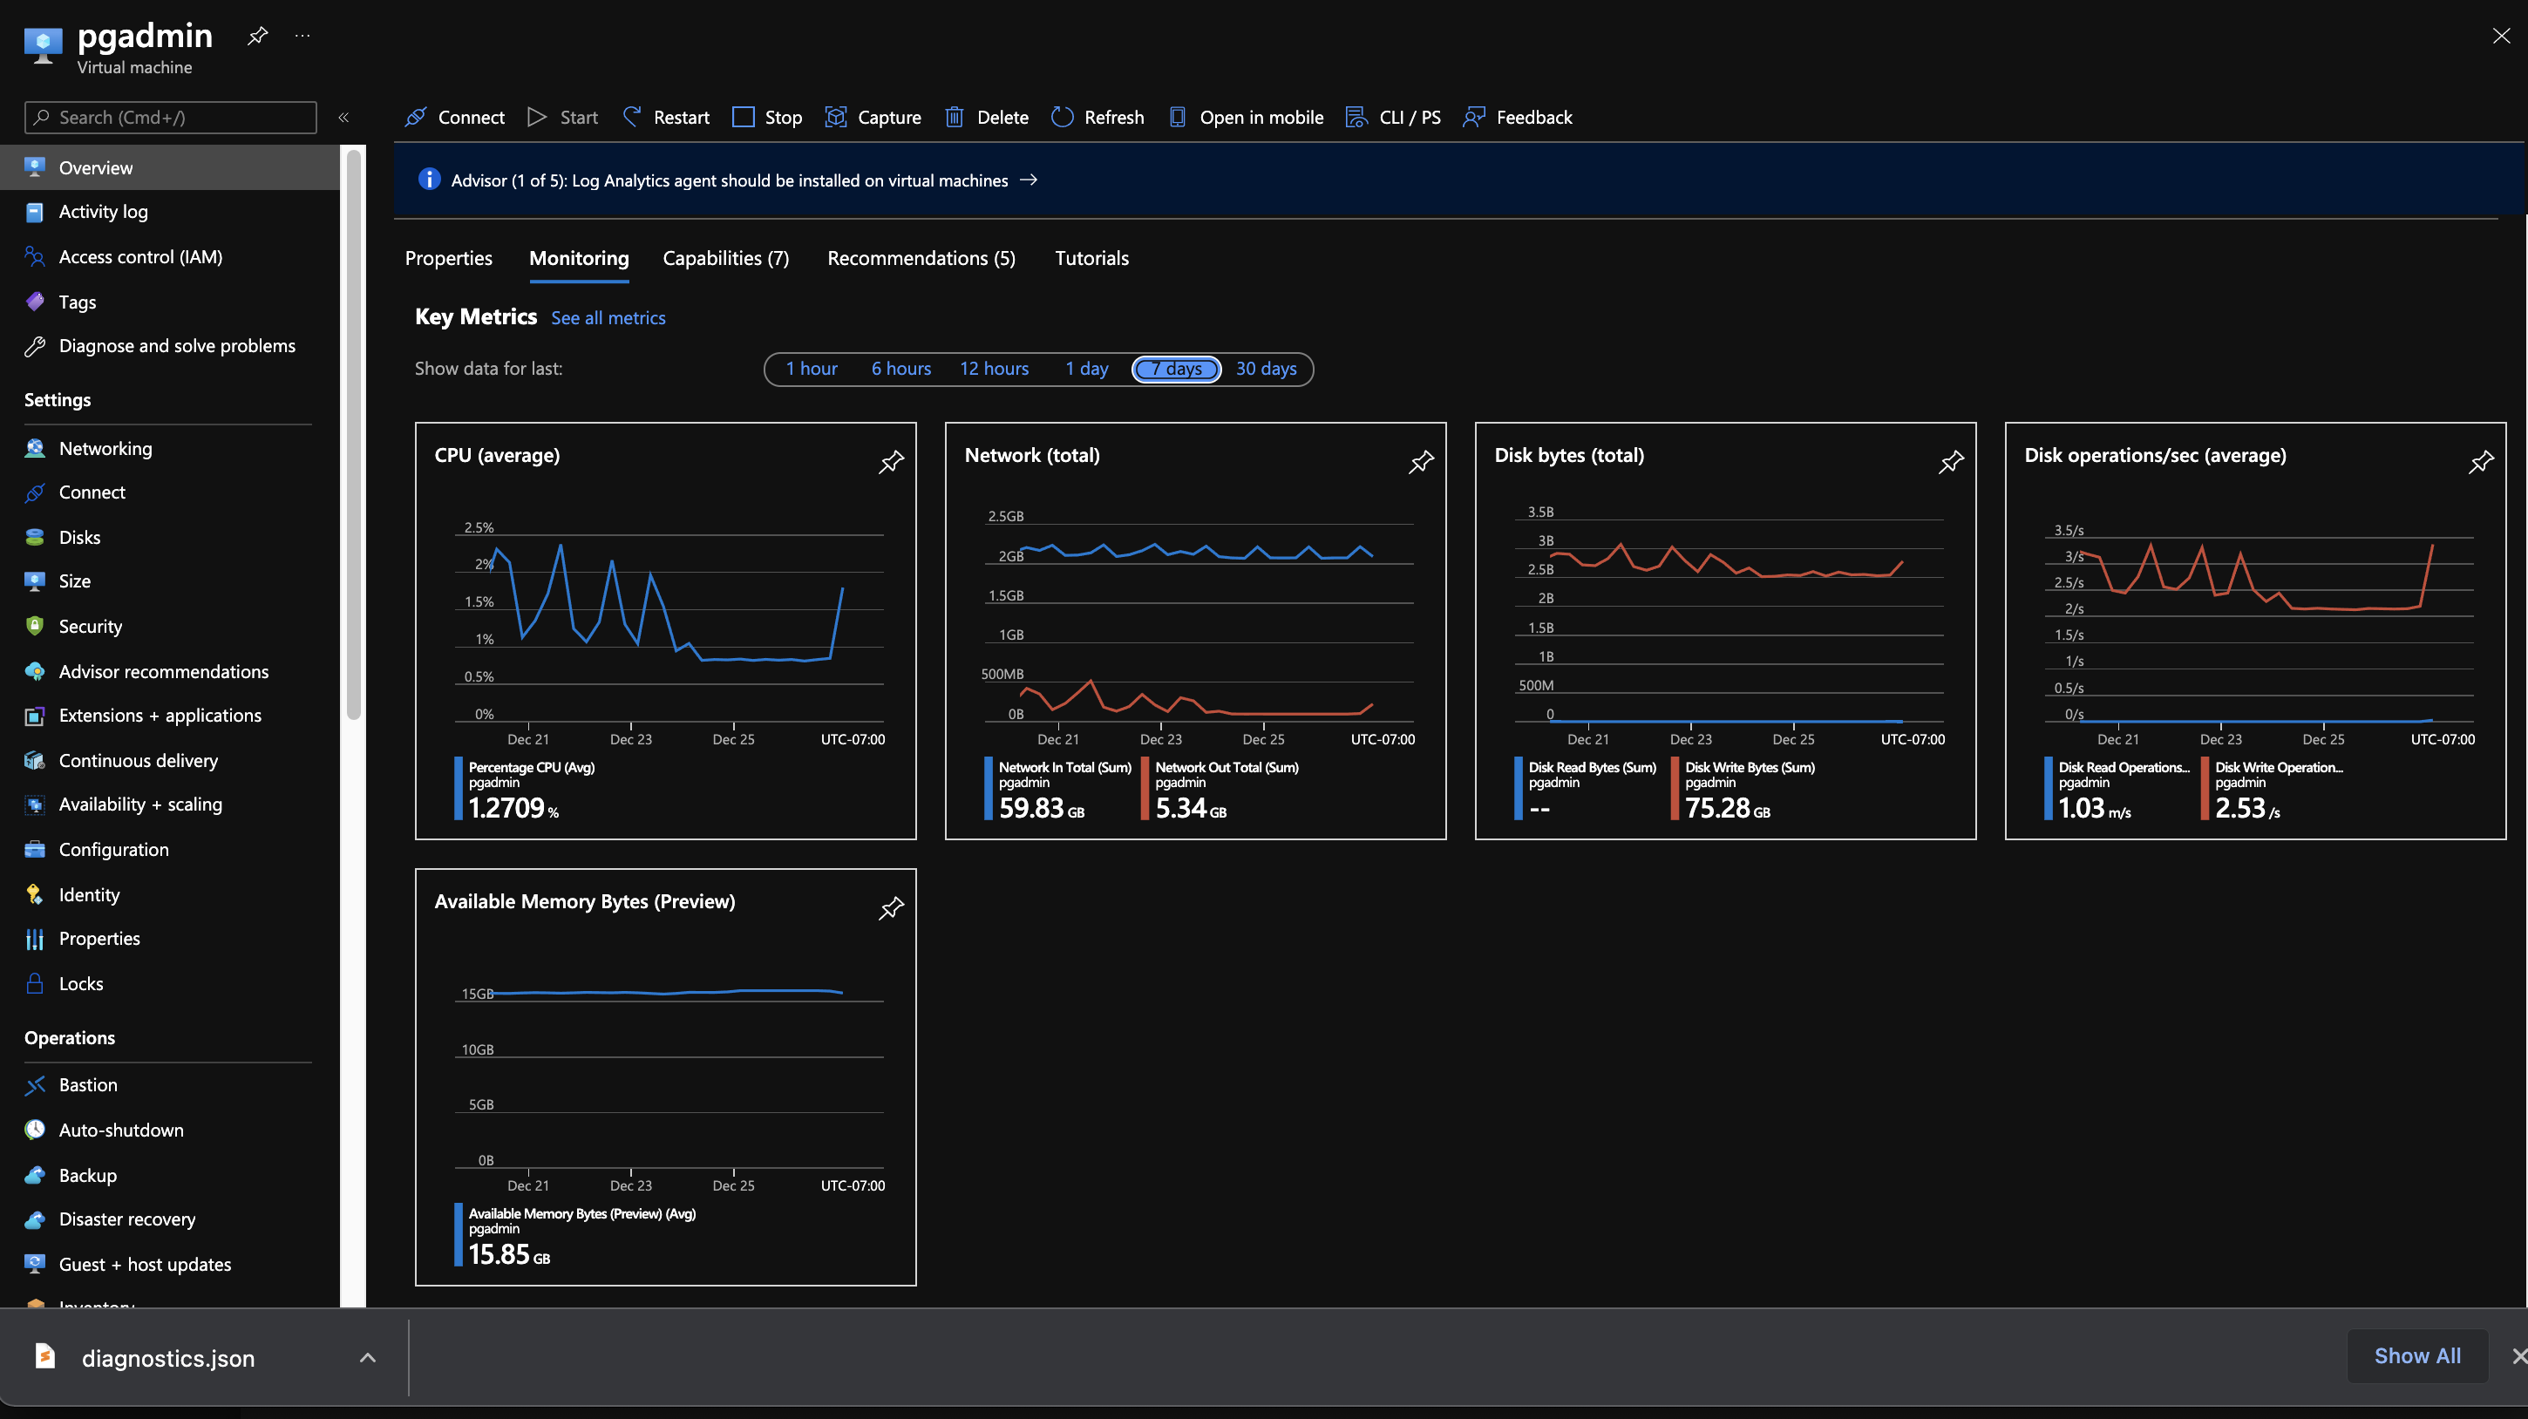Open the Recommendations (5) tab
The width and height of the screenshot is (2528, 1419).
tap(921, 258)
